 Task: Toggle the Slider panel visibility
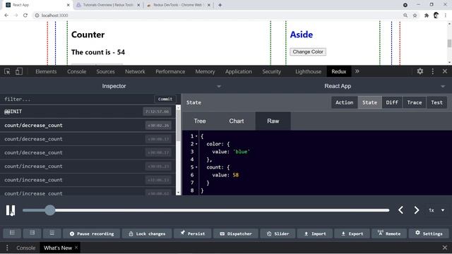(x=278, y=234)
